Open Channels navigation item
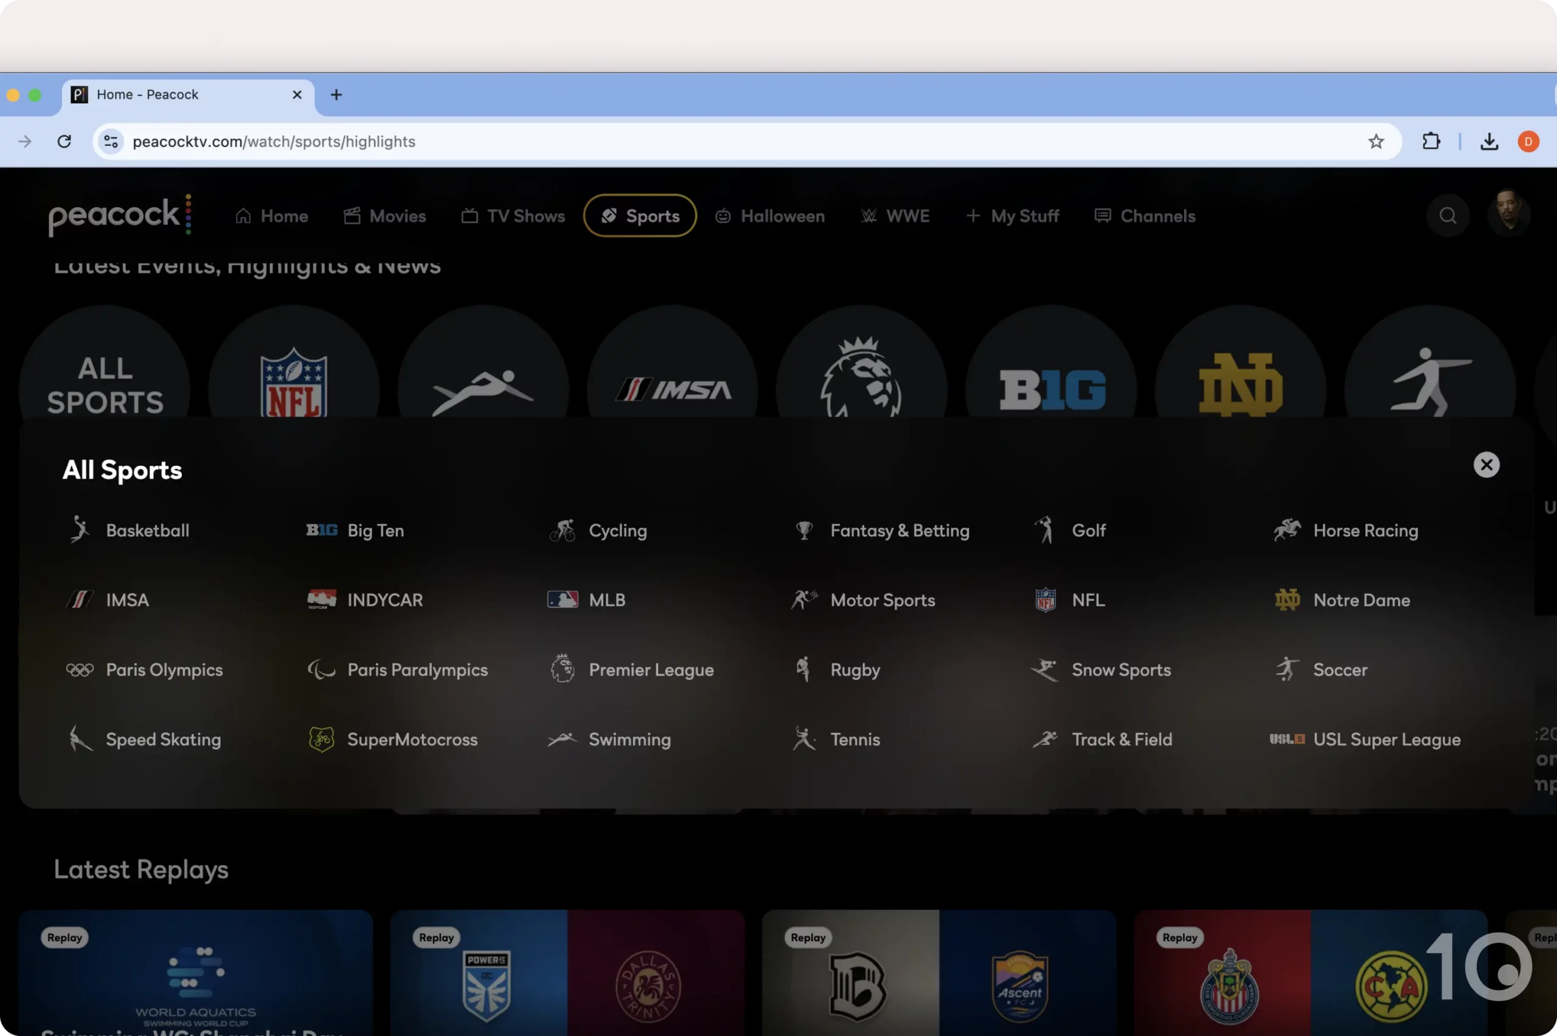 click(x=1145, y=216)
